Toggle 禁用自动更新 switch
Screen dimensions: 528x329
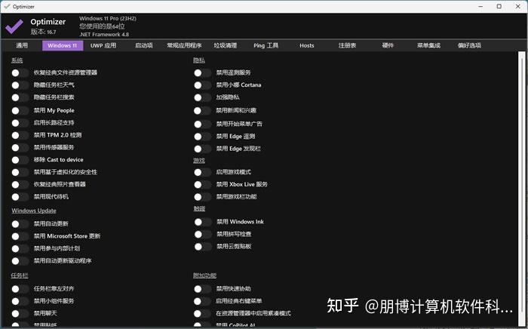pyautogui.click(x=20, y=224)
